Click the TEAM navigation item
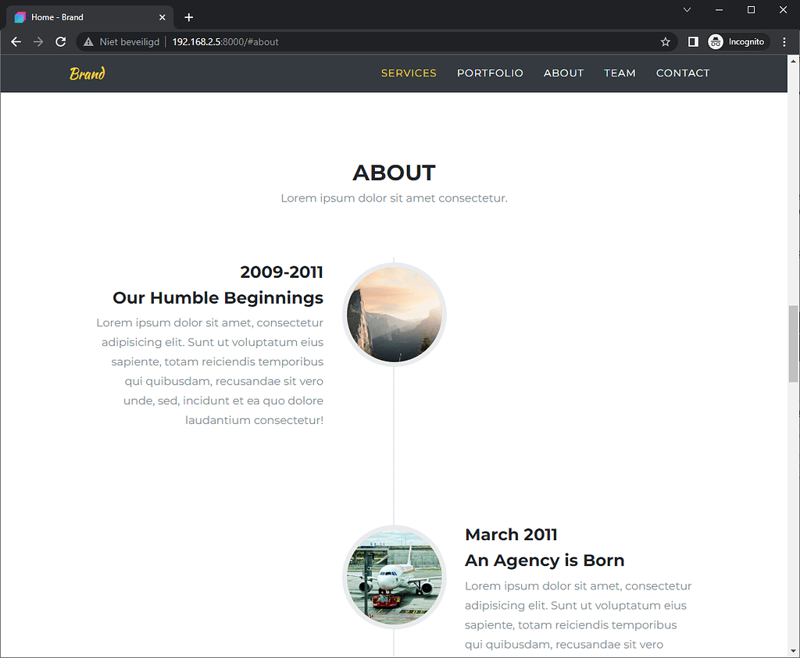 tap(620, 73)
